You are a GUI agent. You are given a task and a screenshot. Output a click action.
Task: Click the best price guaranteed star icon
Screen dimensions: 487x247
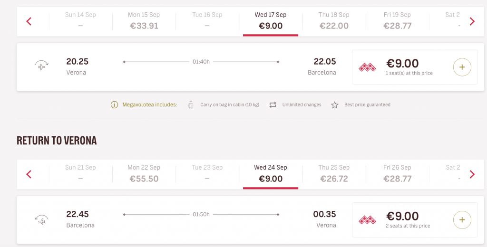click(334, 105)
